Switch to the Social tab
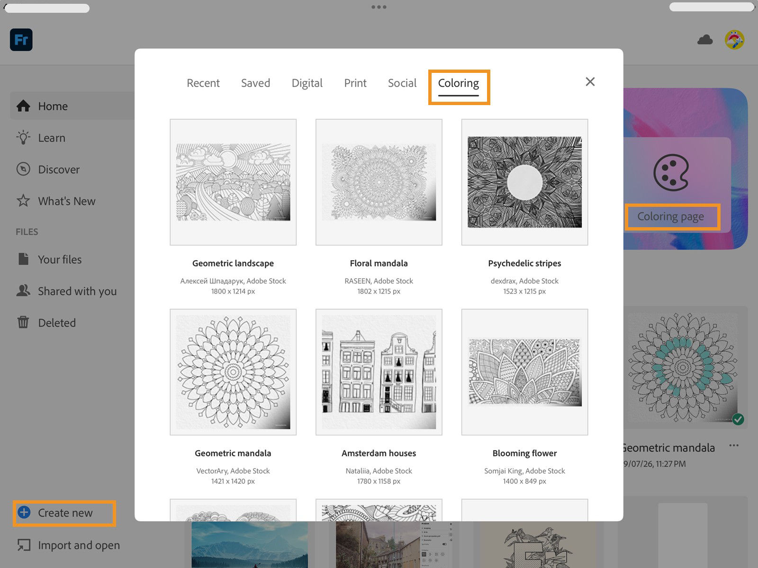Image resolution: width=758 pixels, height=568 pixels. 402,83
